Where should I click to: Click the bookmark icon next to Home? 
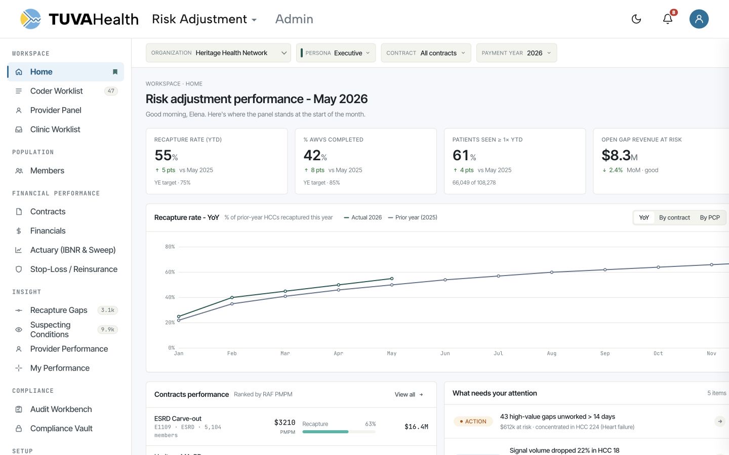[115, 72]
